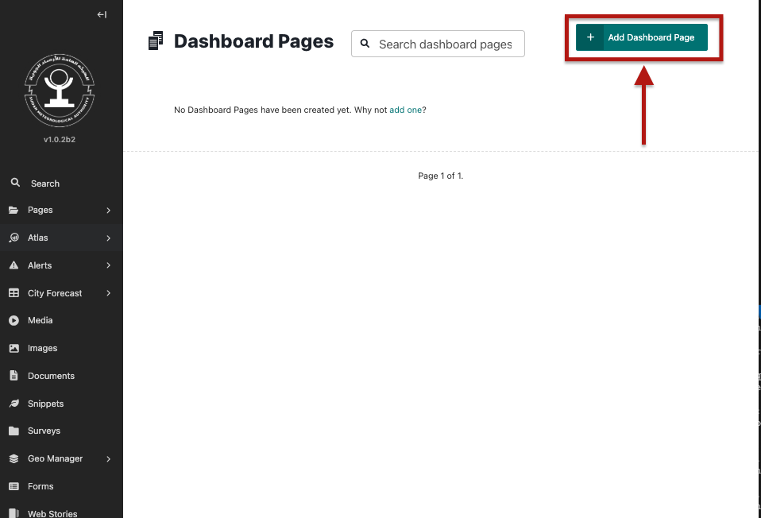761x518 pixels.
Task: Click the Sudan Meteorological Authority logo
Action: pyautogui.click(x=60, y=91)
